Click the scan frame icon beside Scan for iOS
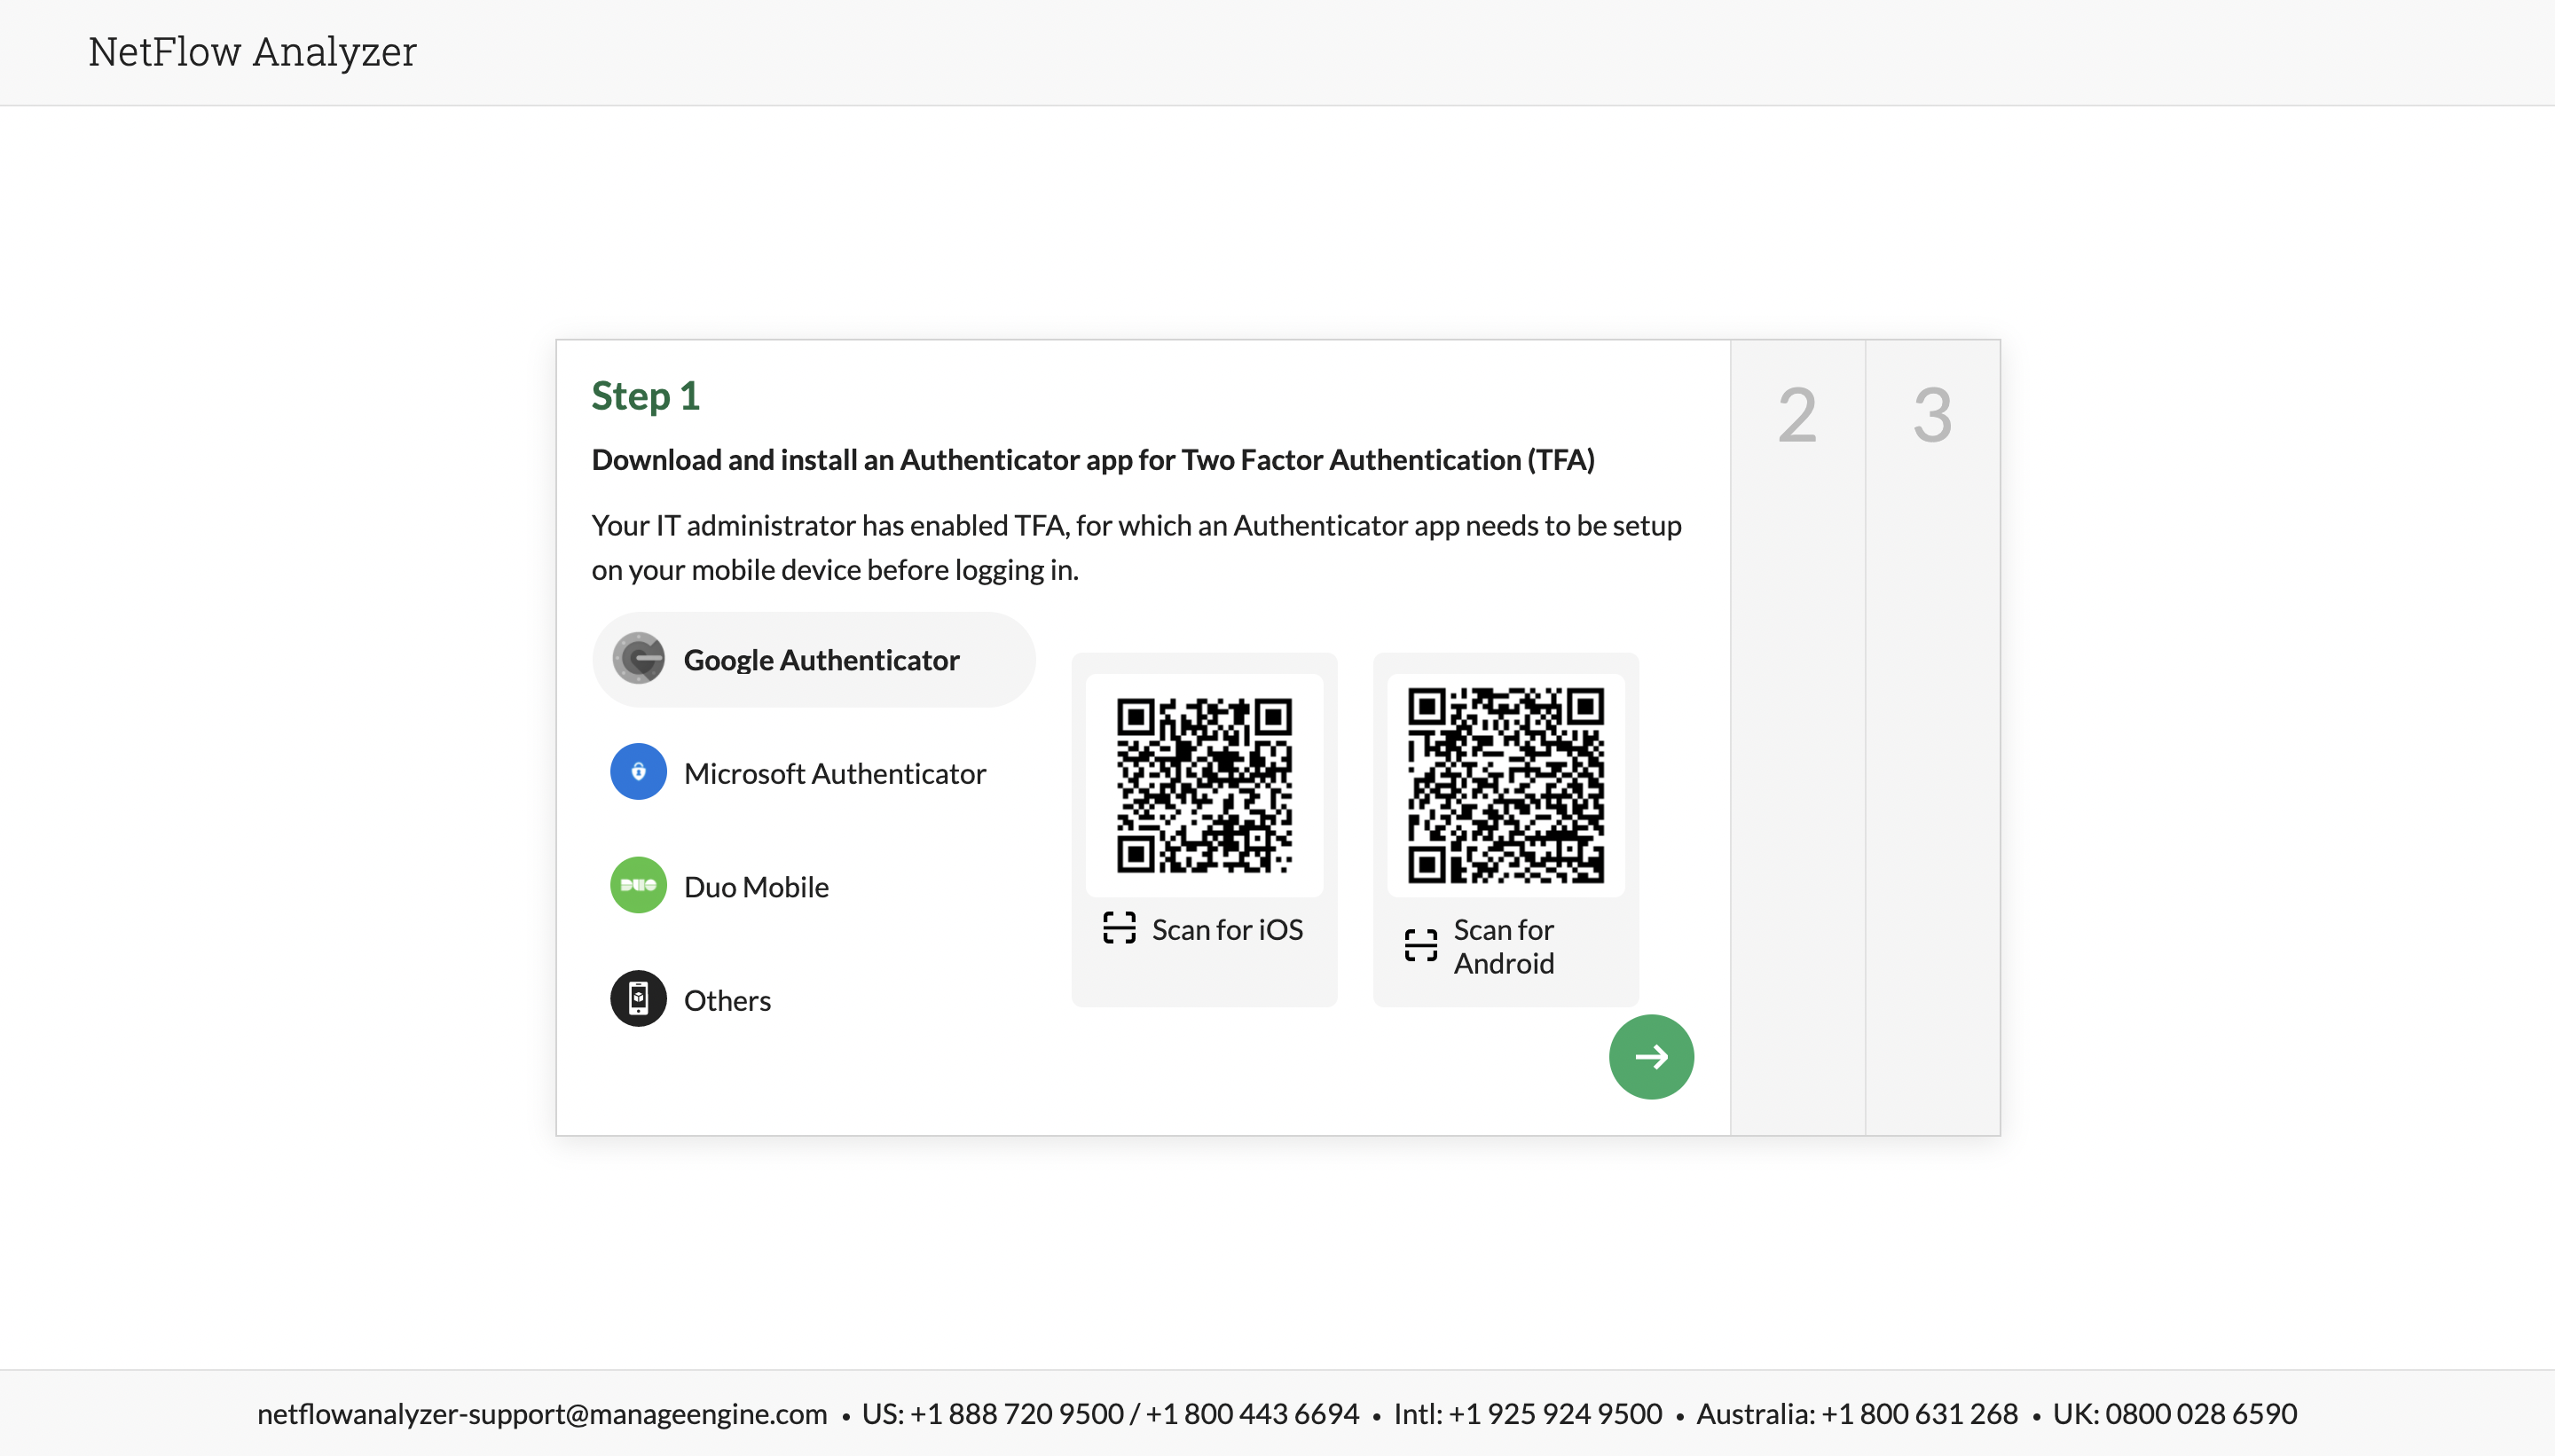Image resolution: width=2555 pixels, height=1456 pixels. [x=1119, y=928]
